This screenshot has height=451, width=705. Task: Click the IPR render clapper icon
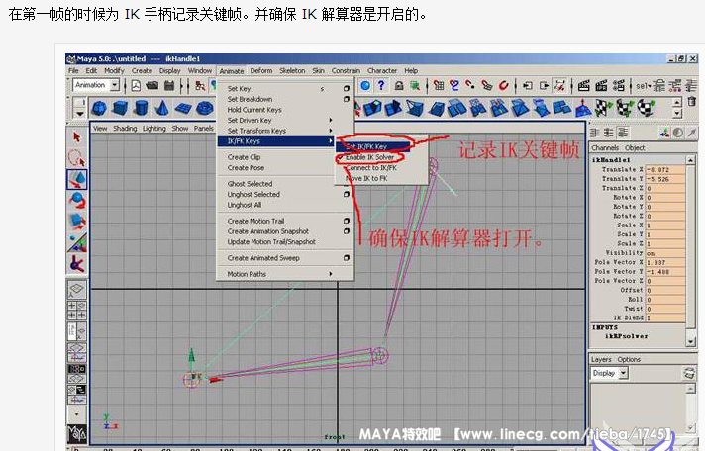tap(601, 85)
